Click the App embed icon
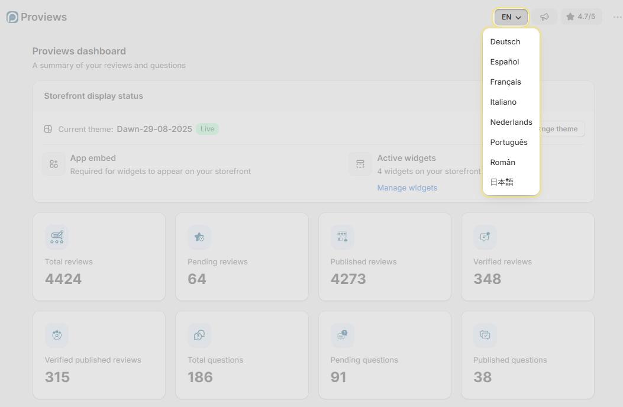 click(x=54, y=164)
